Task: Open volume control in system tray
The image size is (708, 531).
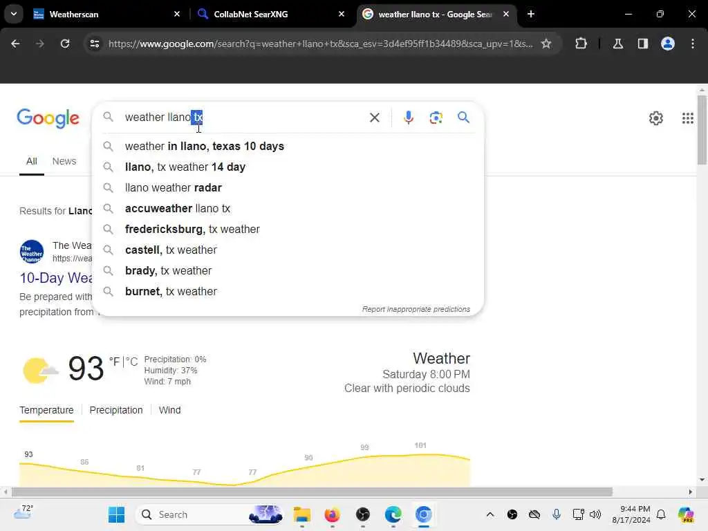Action: (x=595, y=514)
